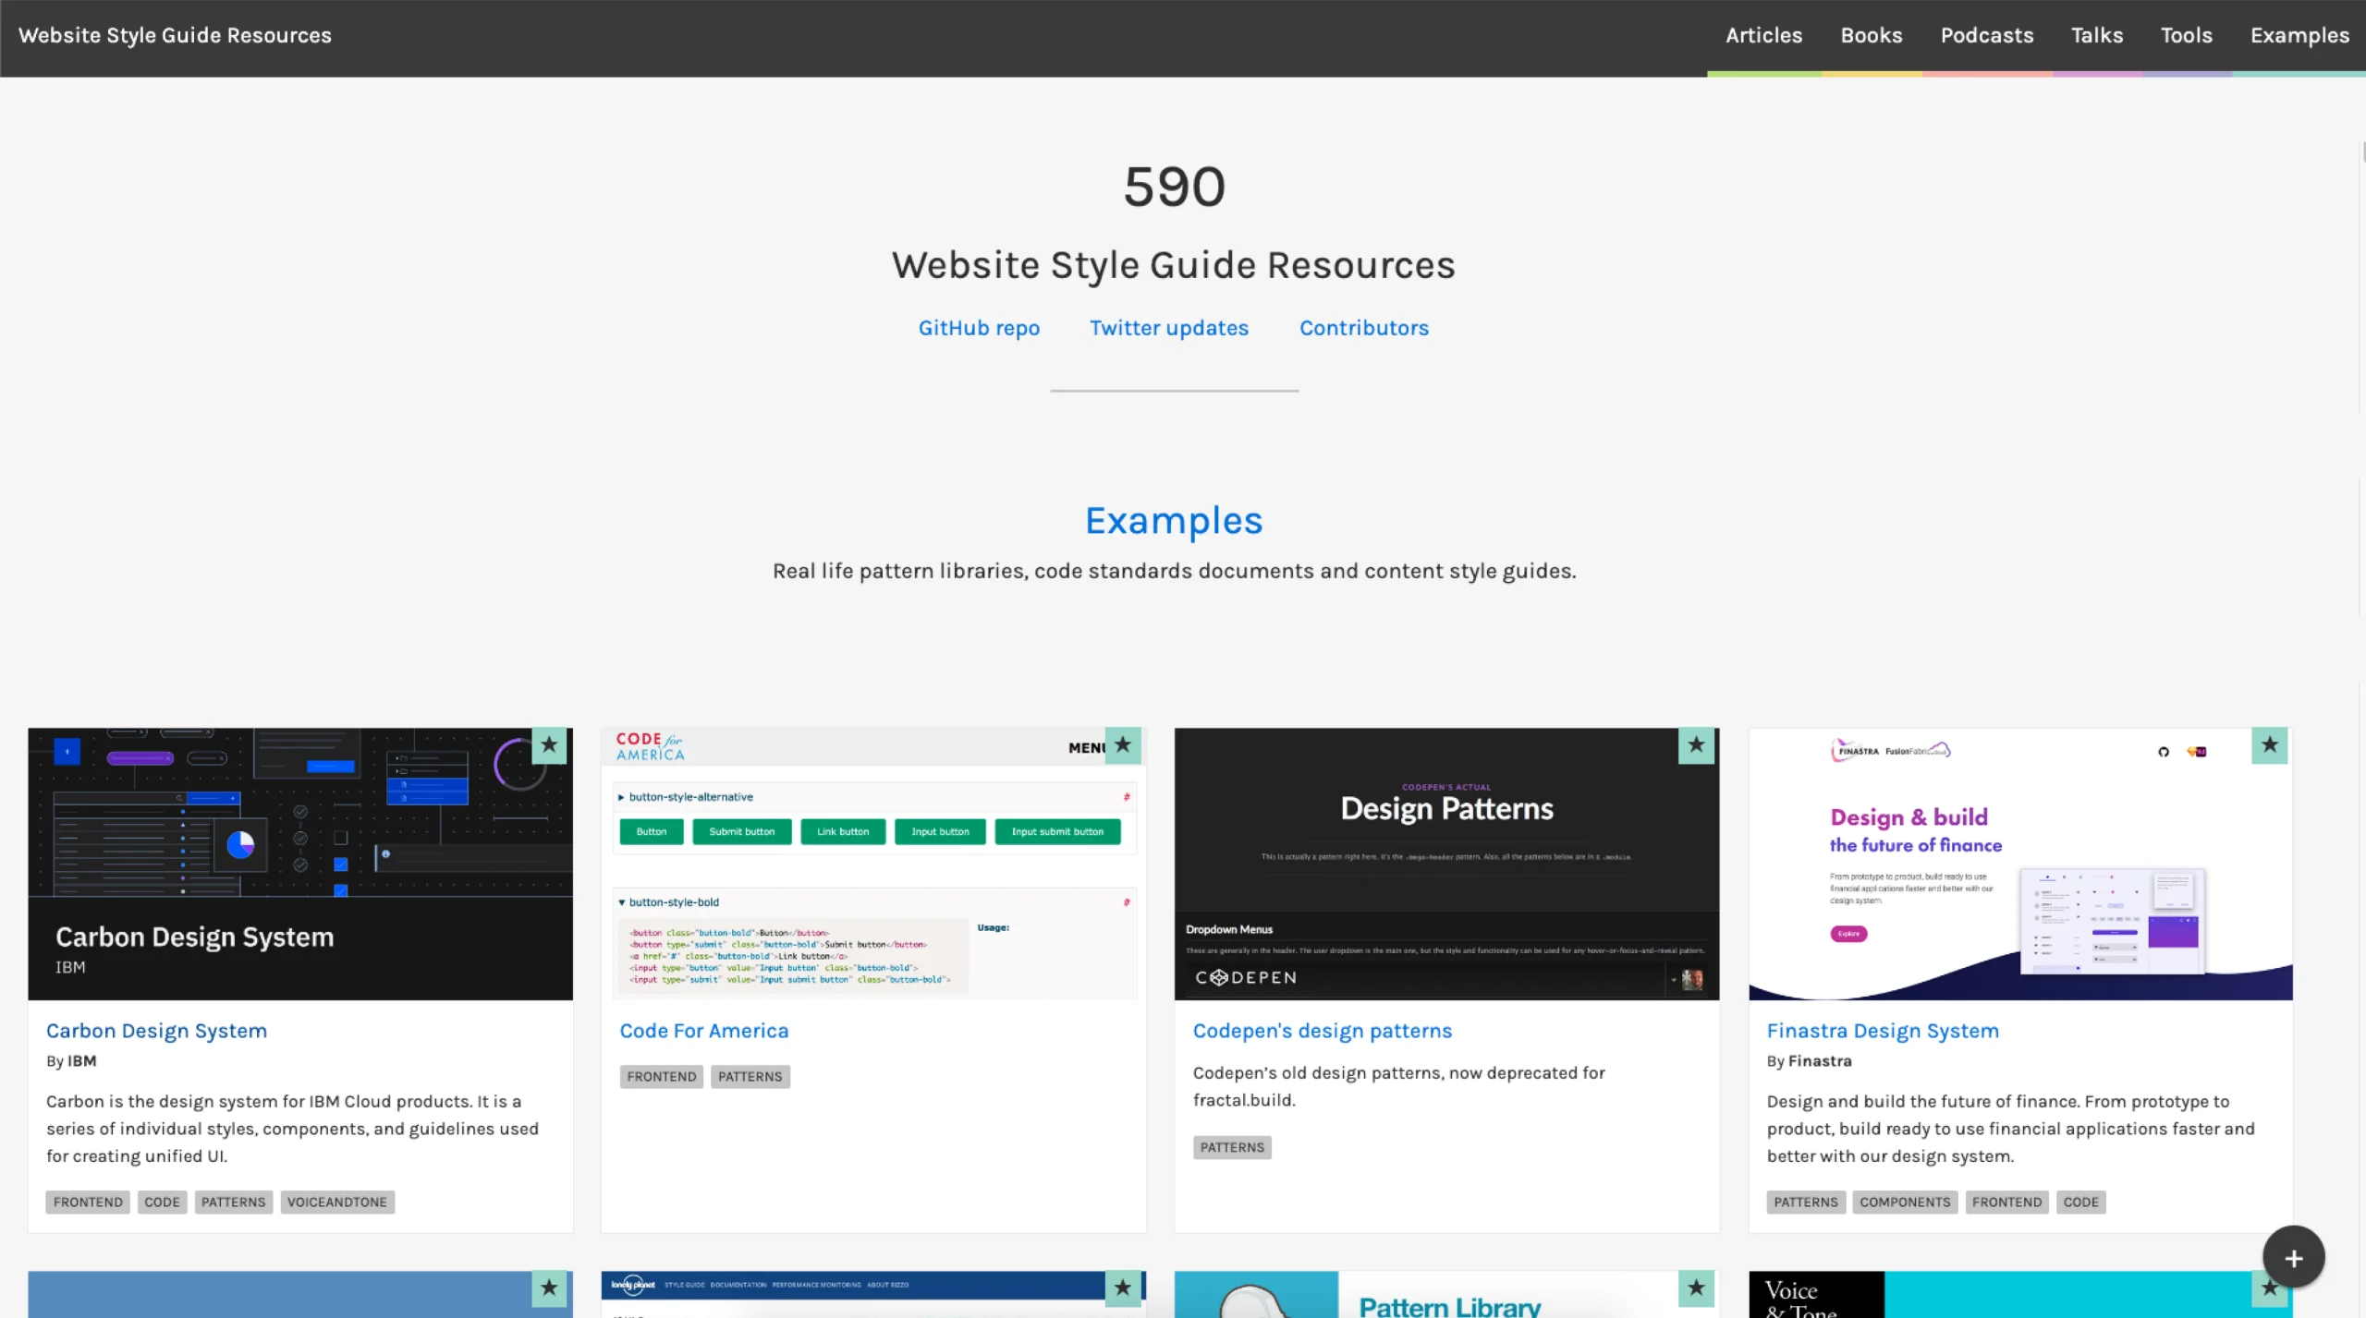The width and height of the screenshot is (2366, 1318).
Task: Click the COMPONENTS tag on Finastra card
Action: coord(1905,1202)
